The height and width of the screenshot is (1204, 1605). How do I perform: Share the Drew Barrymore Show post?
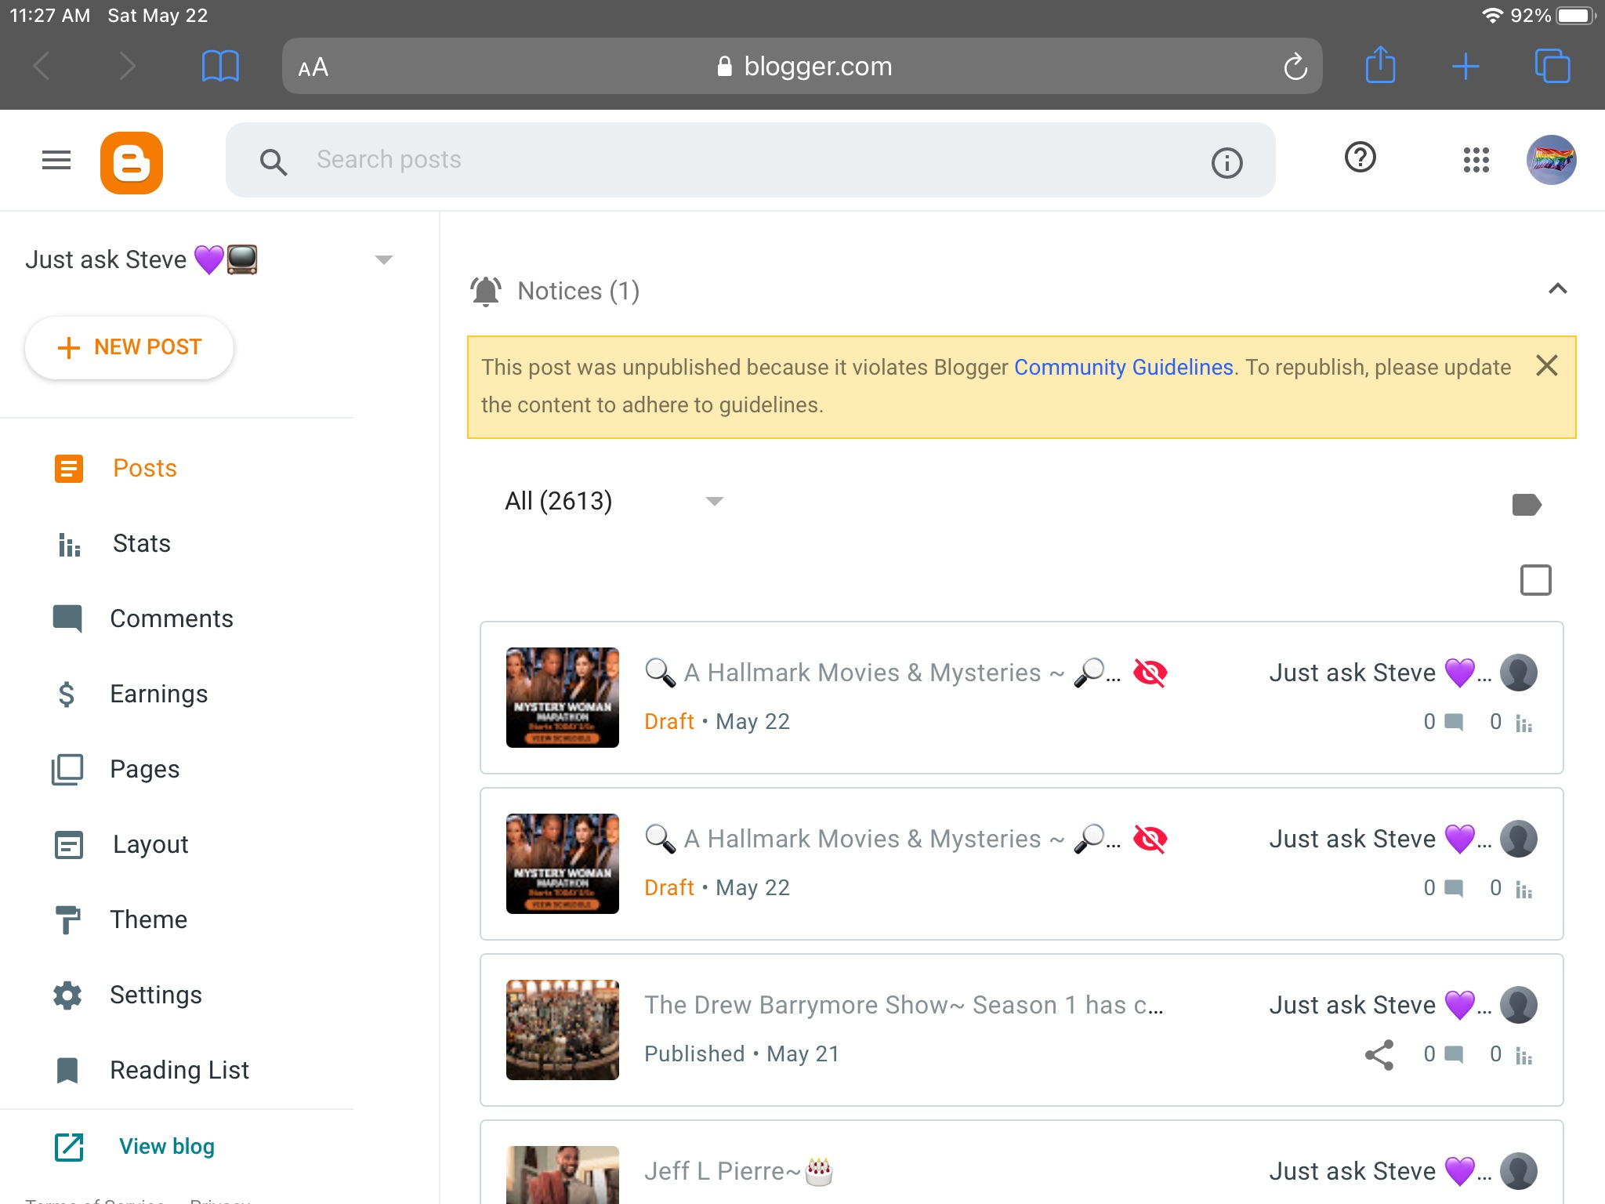pos(1379,1054)
